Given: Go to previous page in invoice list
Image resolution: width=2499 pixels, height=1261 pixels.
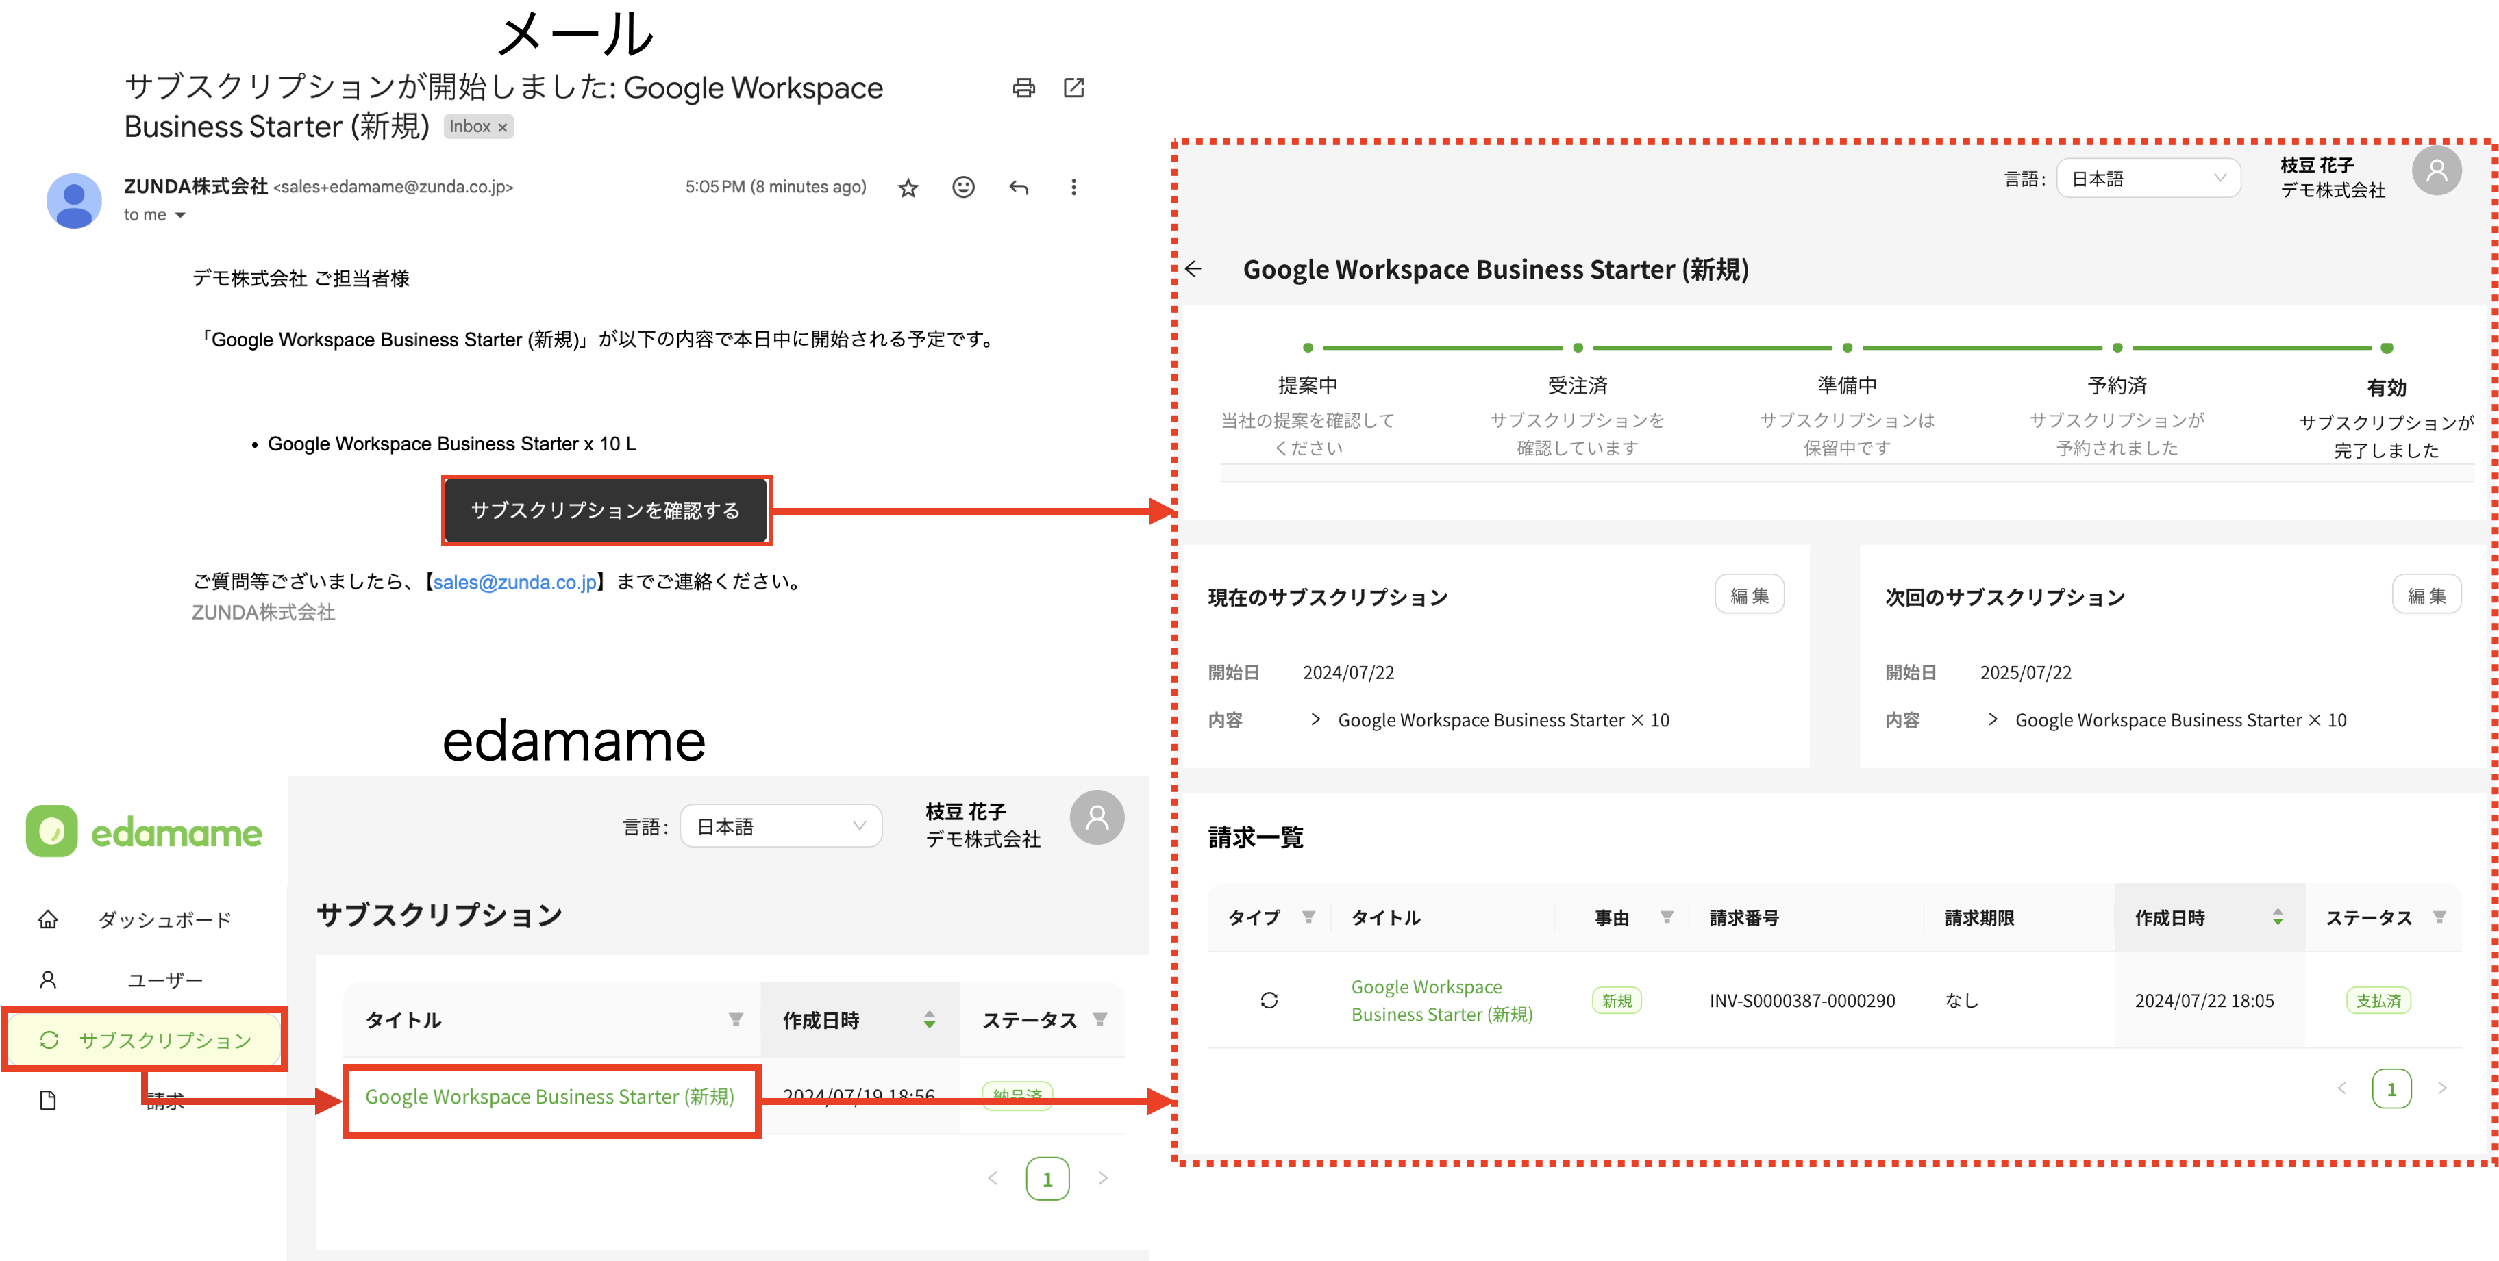Looking at the screenshot, I should pyautogui.click(x=2342, y=1088).
